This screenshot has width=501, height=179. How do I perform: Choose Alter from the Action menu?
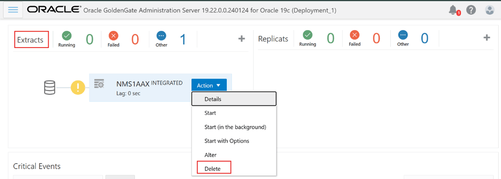click(234, 155)
